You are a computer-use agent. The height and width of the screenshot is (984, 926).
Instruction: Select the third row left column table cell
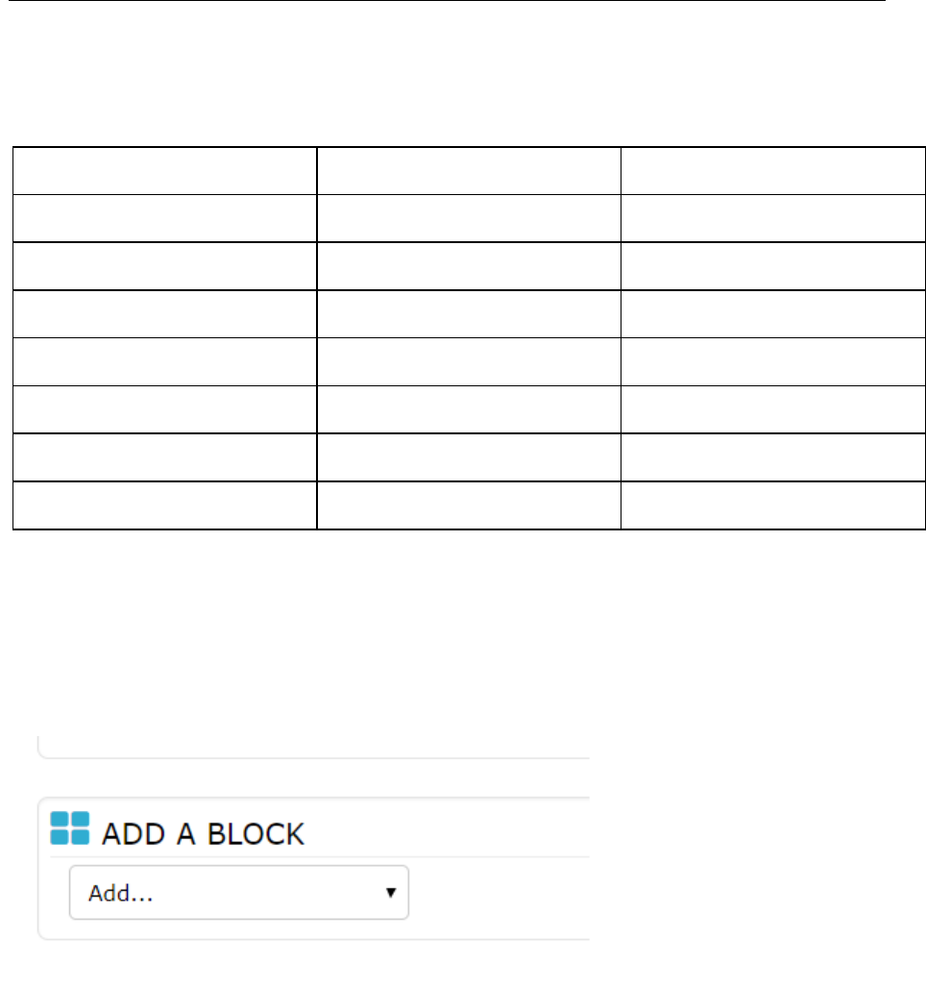pos(164,266)
